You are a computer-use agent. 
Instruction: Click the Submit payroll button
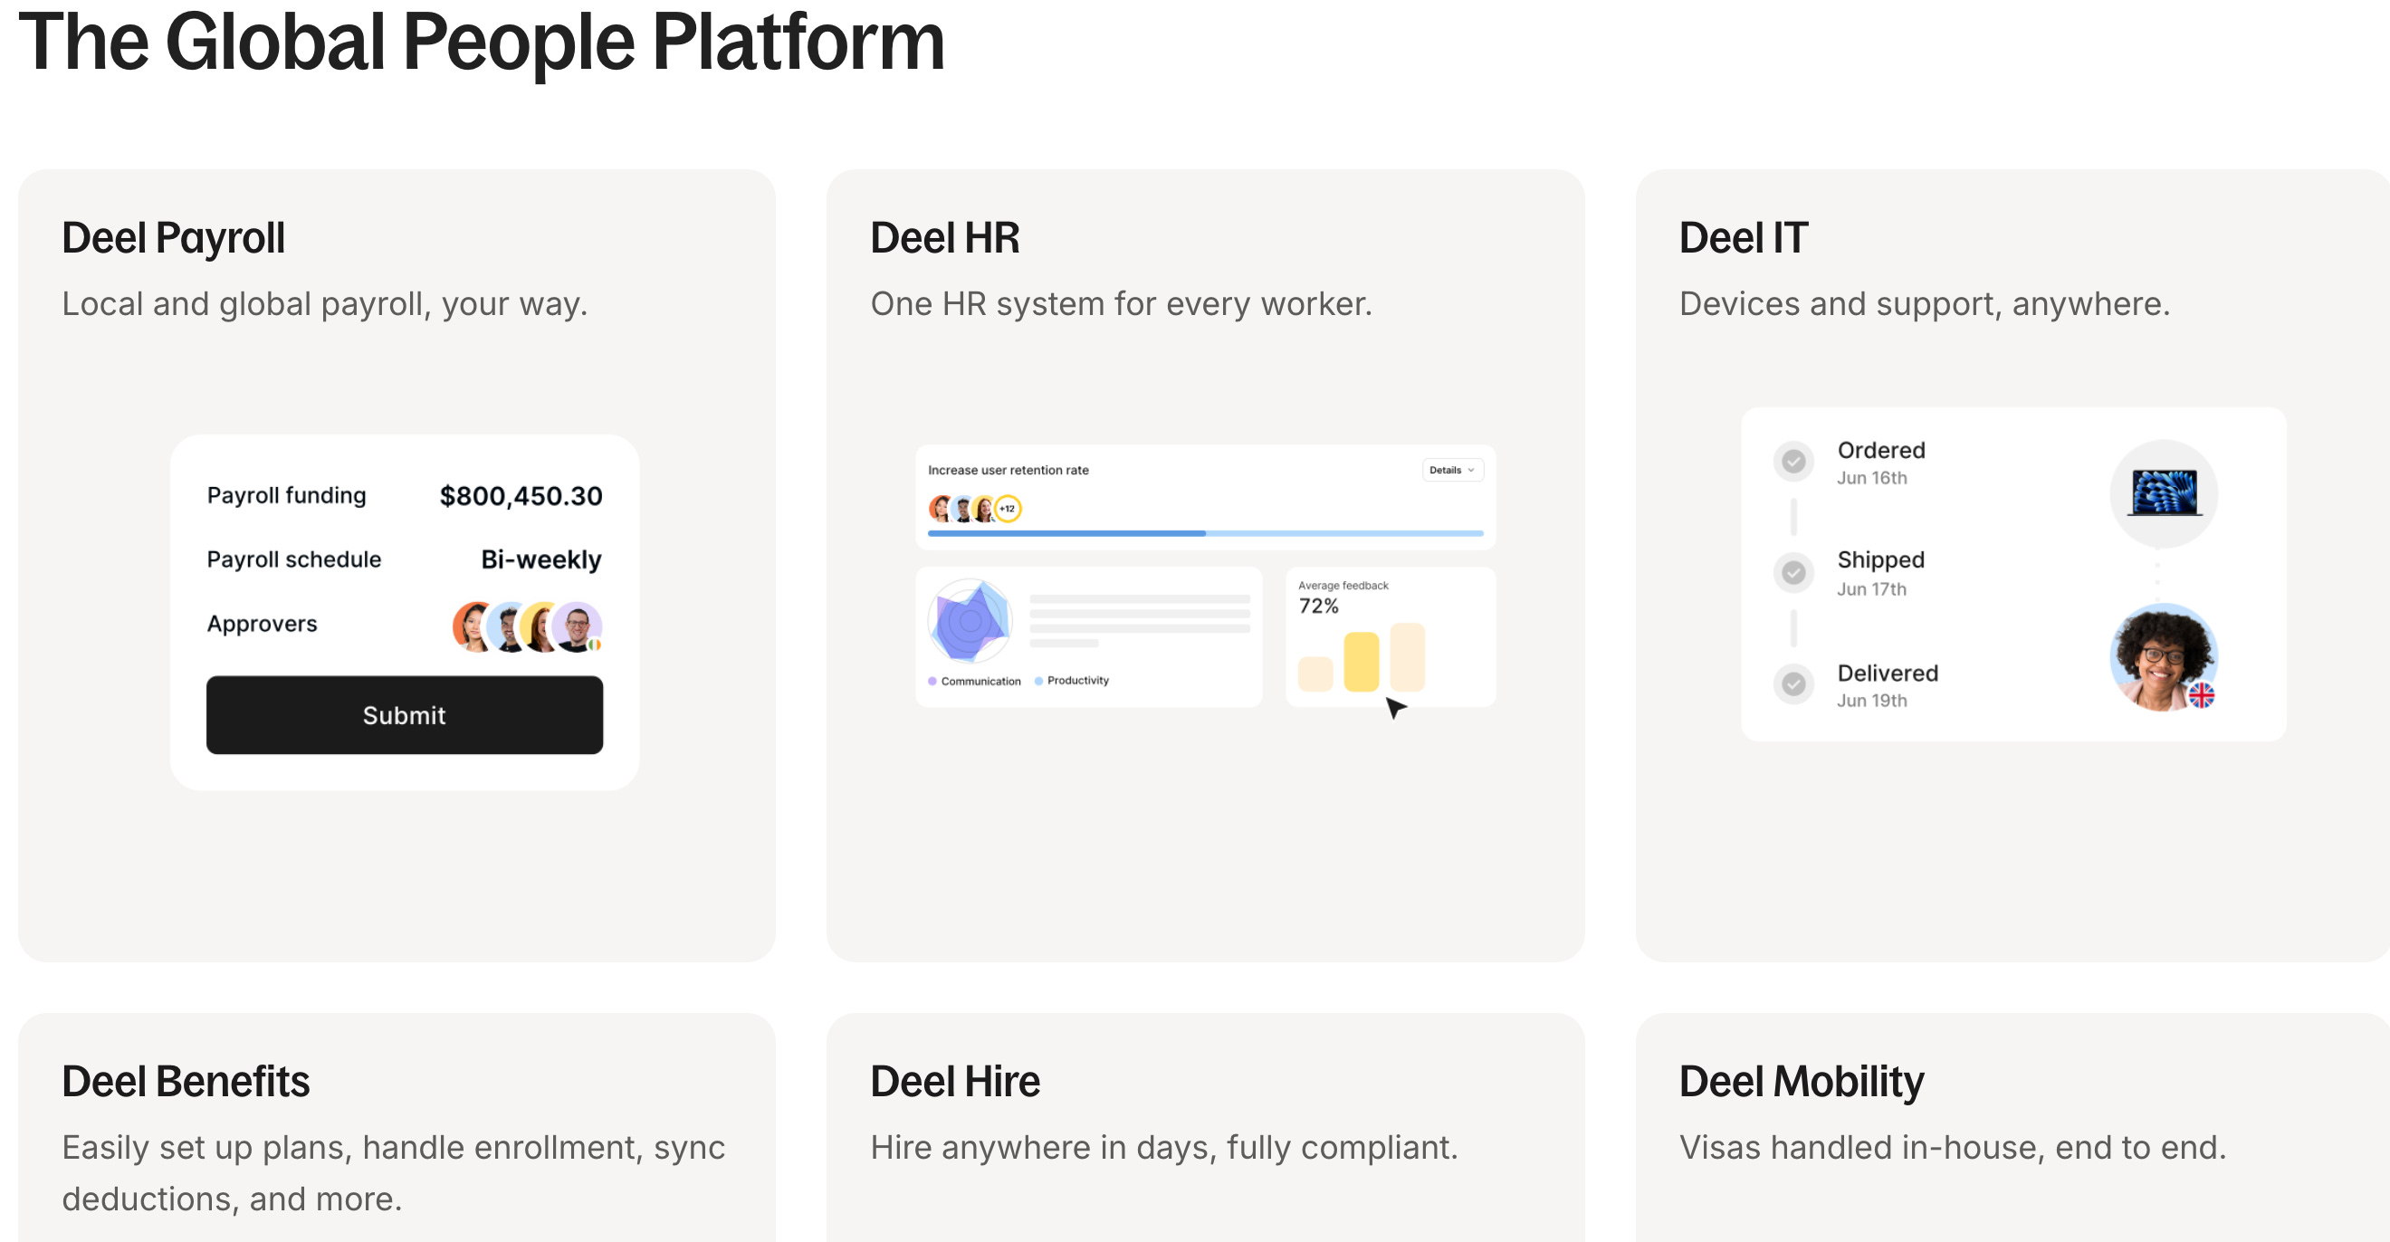click(x=404, y=714)
